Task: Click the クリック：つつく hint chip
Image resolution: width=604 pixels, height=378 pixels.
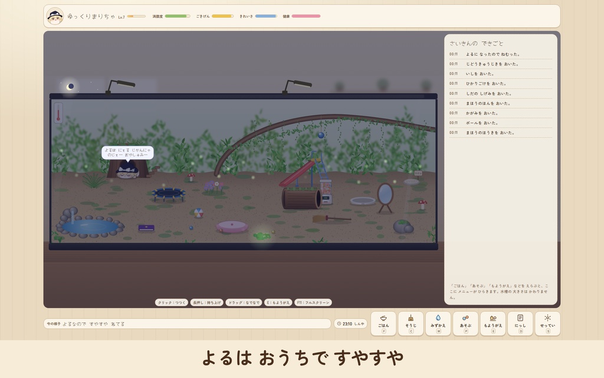Action: pyautogui.click(x=172, y=302)
